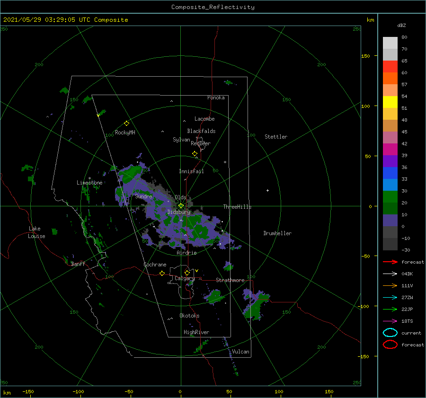Click the green echo cell southeast of Strathmore

257,305
